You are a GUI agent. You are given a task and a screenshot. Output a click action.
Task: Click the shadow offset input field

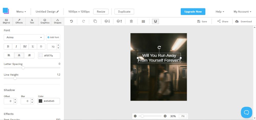point(9,101)
